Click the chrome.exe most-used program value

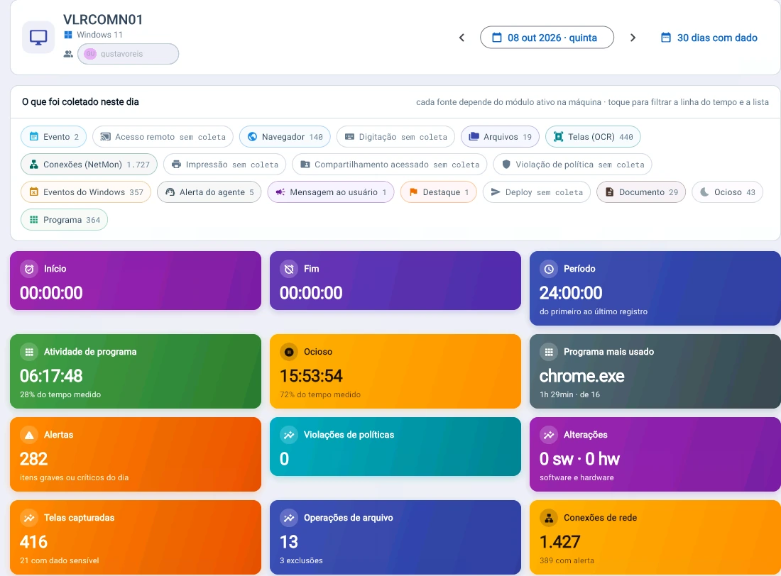click(x=581, y=376)
